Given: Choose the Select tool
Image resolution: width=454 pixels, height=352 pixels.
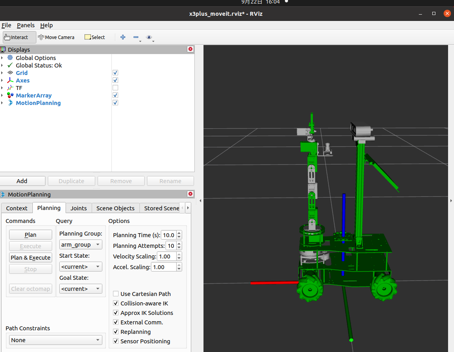Looking at the screenshot, I should click(95, 37).
